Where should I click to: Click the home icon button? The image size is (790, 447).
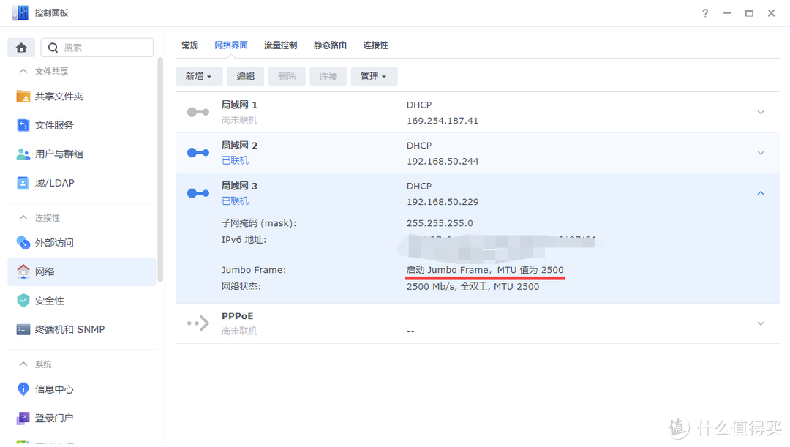(21, 48)
